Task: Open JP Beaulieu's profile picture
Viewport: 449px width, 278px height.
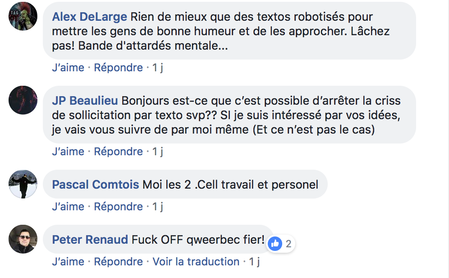Action: click(x=23, y=100)
